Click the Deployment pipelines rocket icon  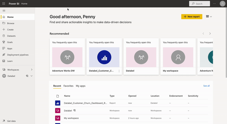(x=4, y=55)
